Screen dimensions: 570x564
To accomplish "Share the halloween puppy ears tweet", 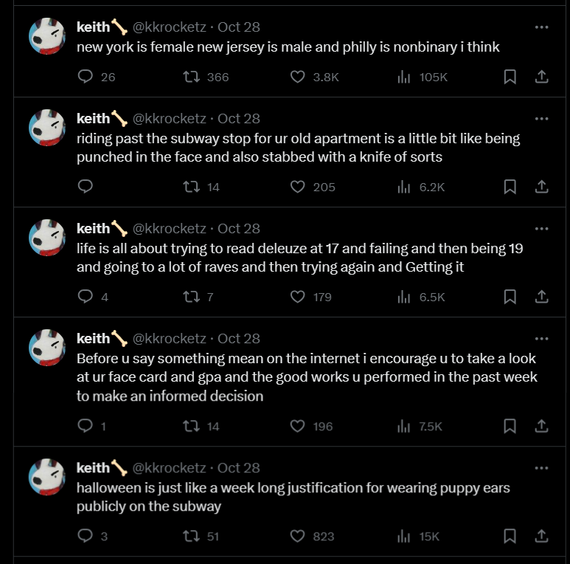I will tap(541, 536).
